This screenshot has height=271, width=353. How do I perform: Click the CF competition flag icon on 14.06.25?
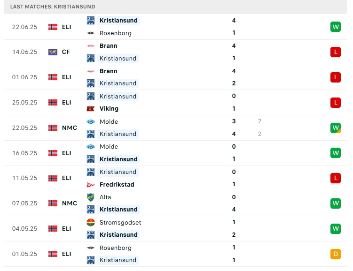pos(53,52)
